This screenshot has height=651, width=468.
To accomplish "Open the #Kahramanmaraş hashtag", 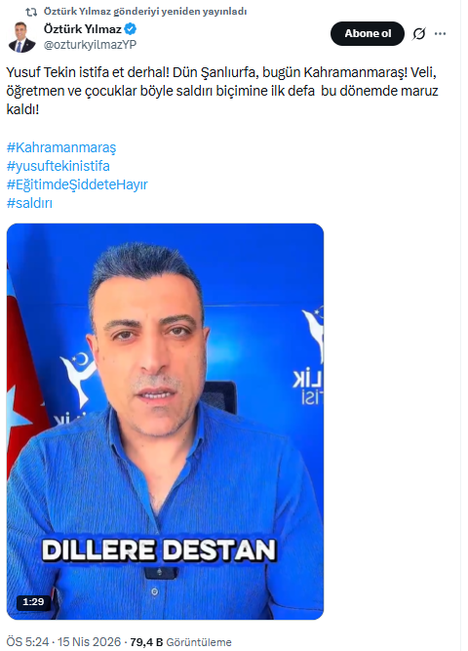I will [x=61, y=147].
